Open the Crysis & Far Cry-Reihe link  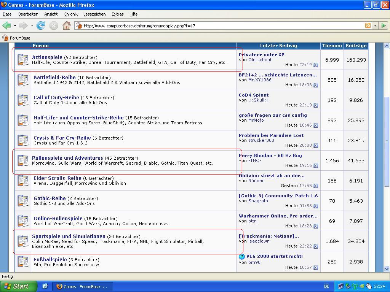pyautogui.click(x=62, y=138)
